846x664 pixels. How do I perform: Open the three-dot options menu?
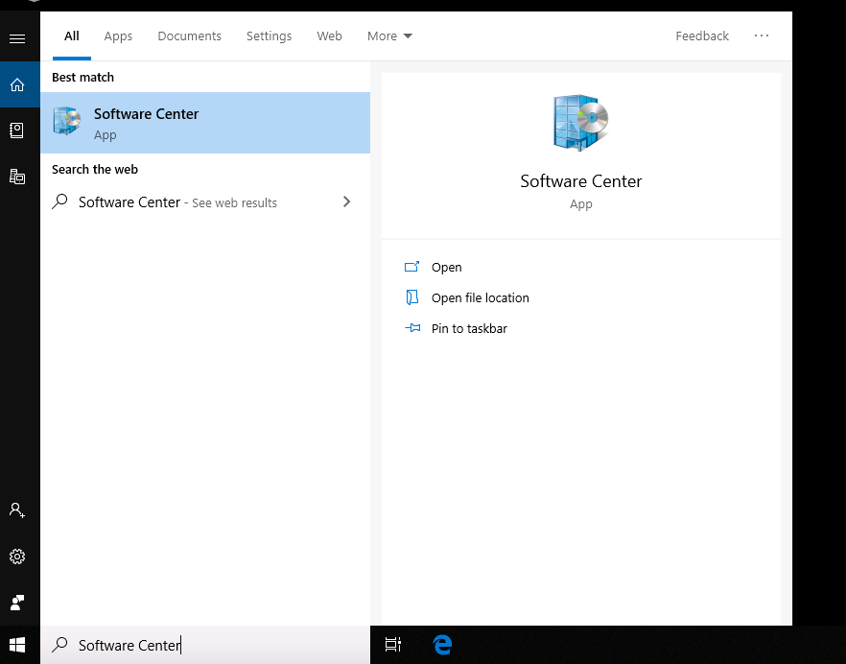[762, 36]
